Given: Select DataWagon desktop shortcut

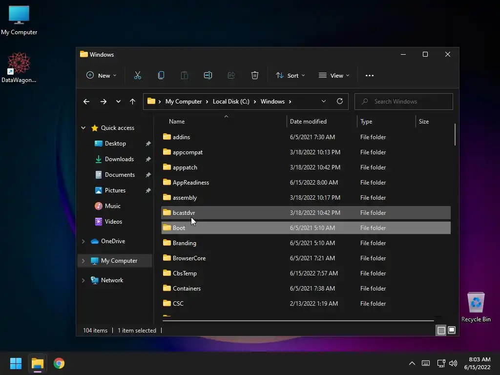Looking at the screenshot, I should (x=19, y=67).
